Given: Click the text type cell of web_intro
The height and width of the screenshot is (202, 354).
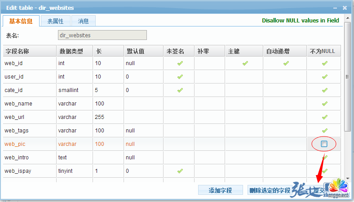Looking at the screenshot, I should (x=75, y=158).
